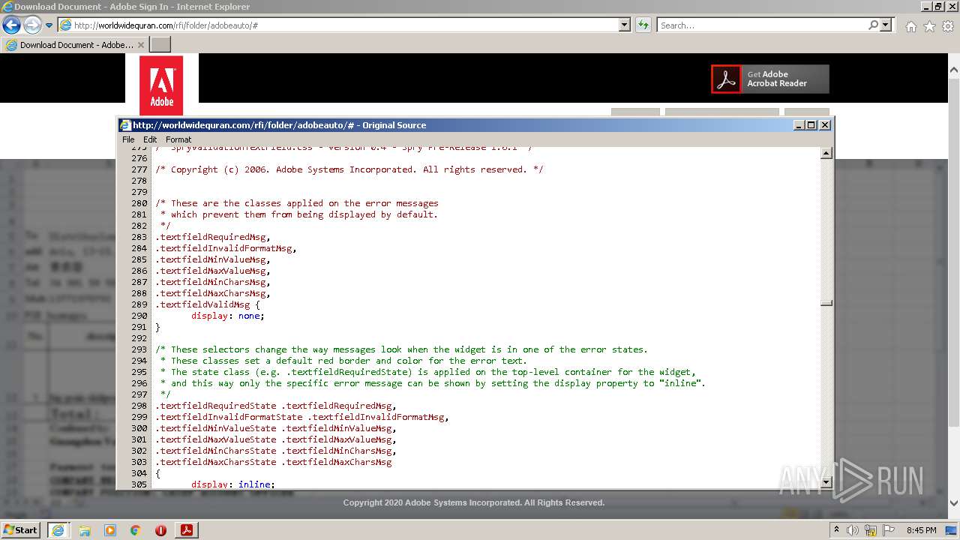Screen dimensions: 960x540
Task: Minimize the Original Source window
Action: 799,125
